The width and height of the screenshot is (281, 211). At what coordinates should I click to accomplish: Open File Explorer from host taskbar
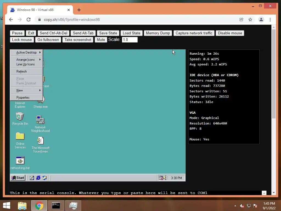point(22,206)
